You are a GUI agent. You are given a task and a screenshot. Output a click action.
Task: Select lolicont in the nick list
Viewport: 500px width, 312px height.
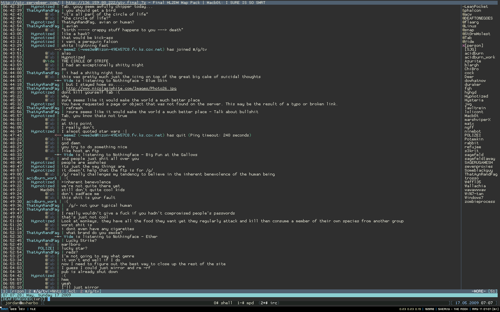[x=474, y=112]
